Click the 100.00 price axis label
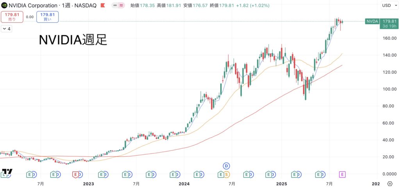 tap(389, 89)
